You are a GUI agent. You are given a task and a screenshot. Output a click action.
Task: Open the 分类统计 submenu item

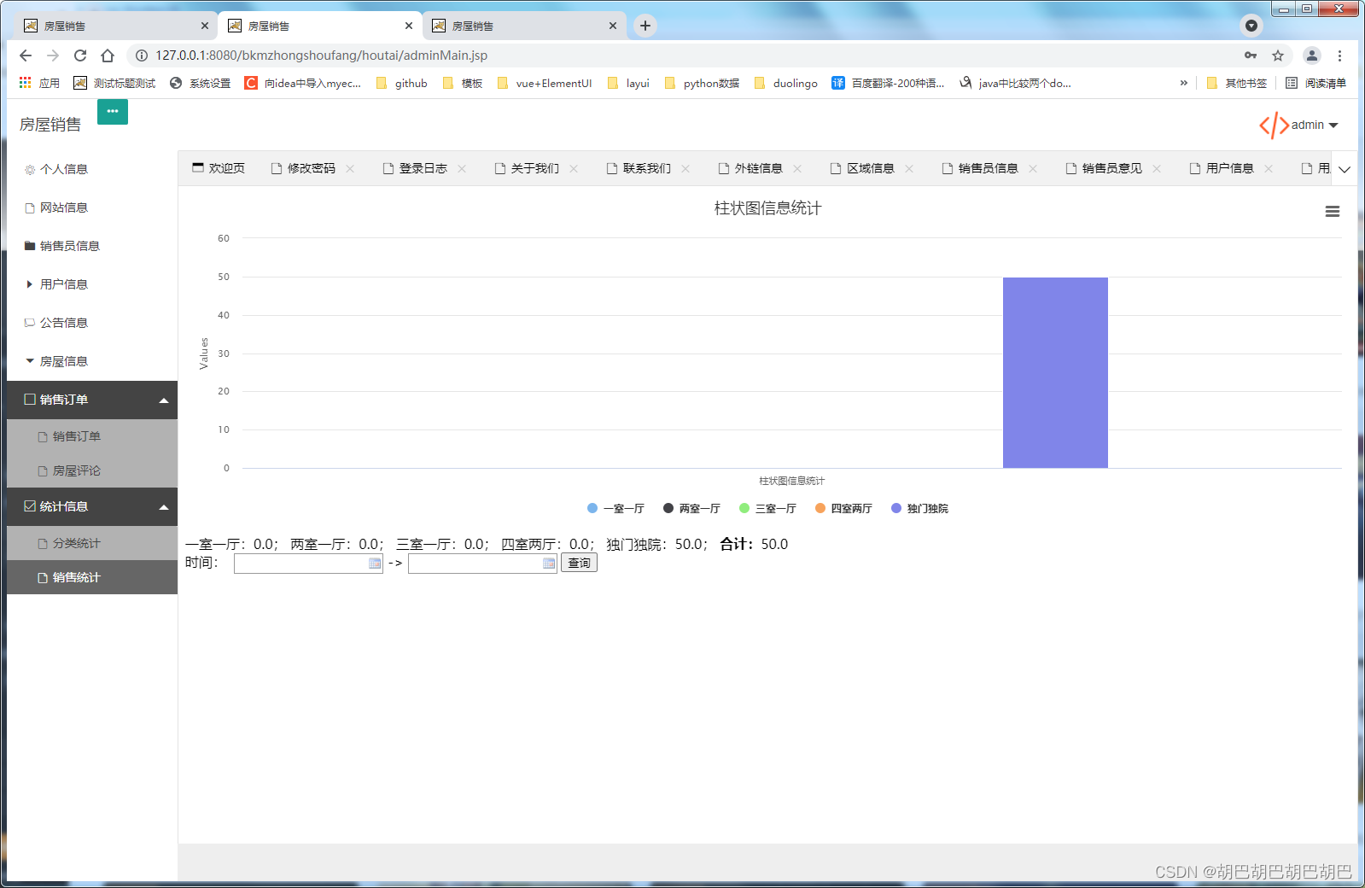click(x=92, y=543)
